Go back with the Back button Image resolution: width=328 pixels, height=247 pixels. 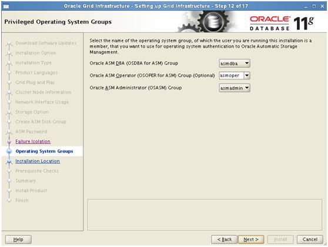click(224, 239)
